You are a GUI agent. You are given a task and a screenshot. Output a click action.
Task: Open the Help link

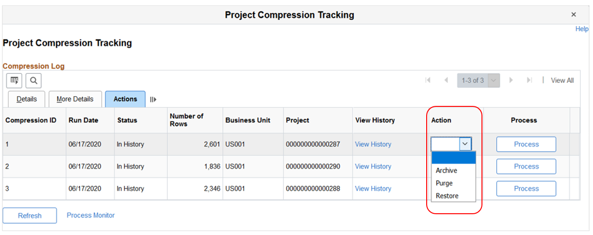(582, 29)
